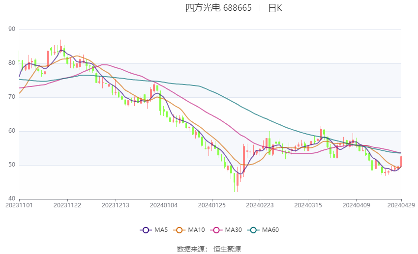Hide the MA30 series via its label

pos(233,230)
